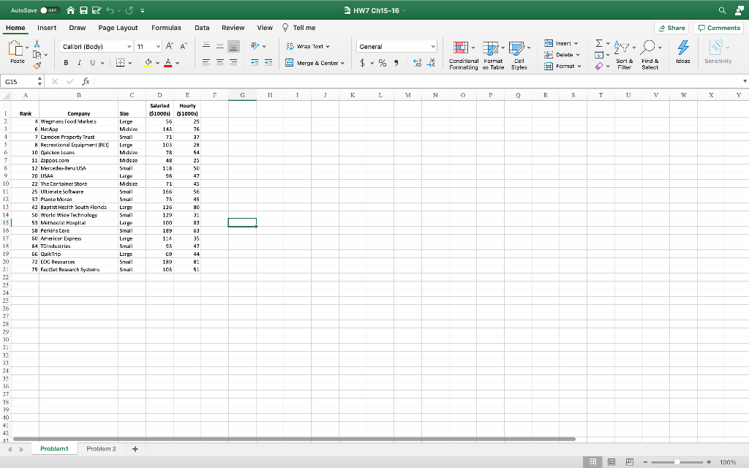Open Find & Select
This screenshot has height=468, width=749.
pyautogui.click(x=650, y=56)
